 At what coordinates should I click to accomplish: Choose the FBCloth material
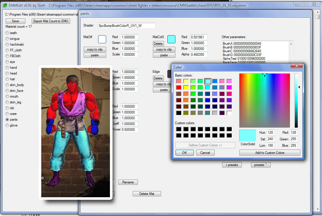pyautogui.click(x=8, y=56)
